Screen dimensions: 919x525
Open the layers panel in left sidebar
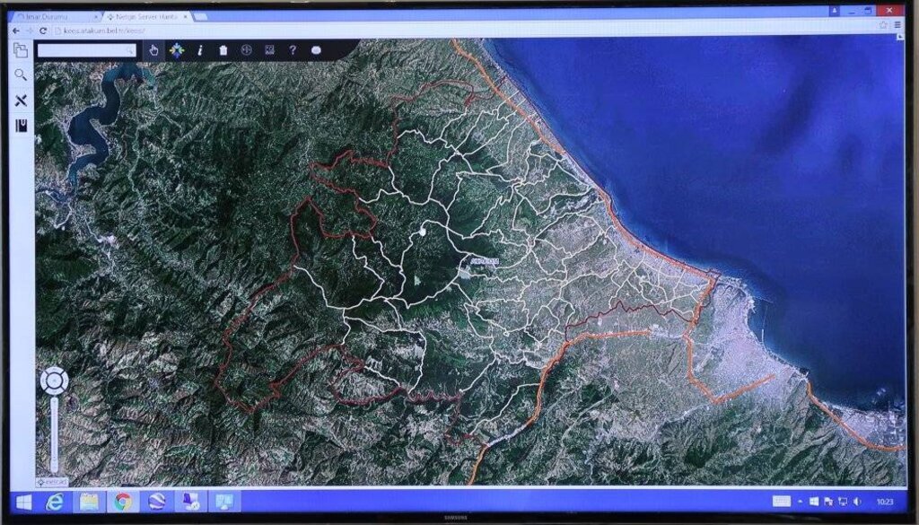(x=21, y=50)
